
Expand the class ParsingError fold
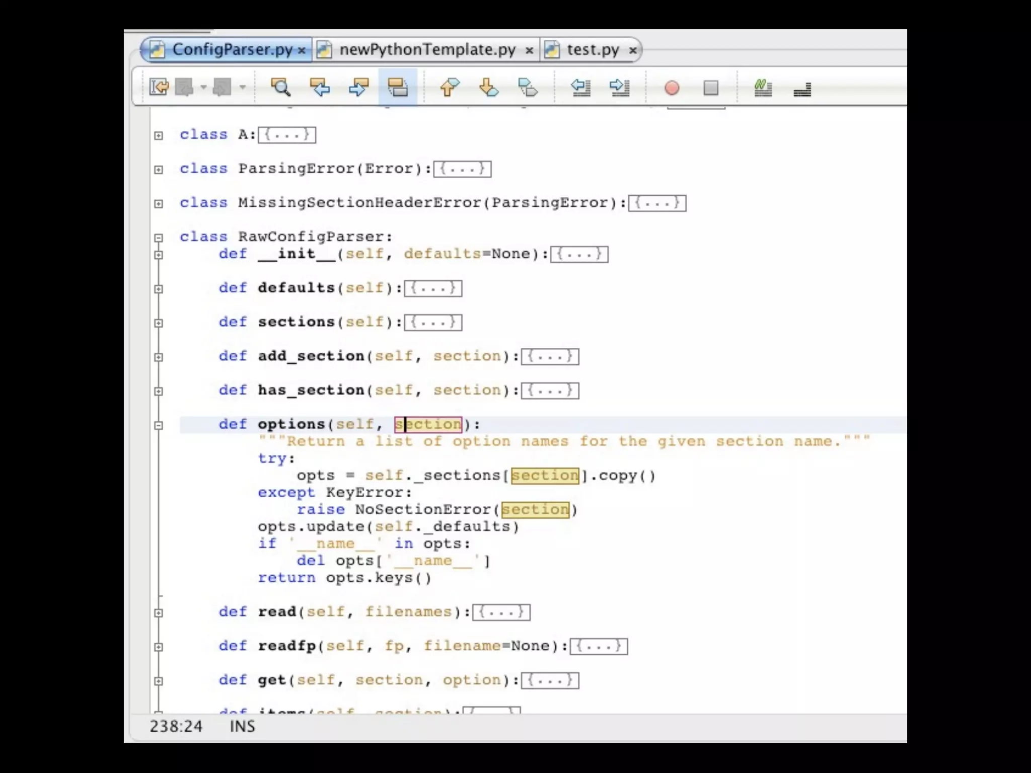159,170
